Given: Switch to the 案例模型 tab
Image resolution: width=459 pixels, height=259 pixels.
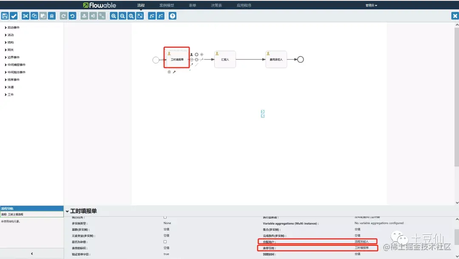Looking at the screenshot, I should click(167, 5).
